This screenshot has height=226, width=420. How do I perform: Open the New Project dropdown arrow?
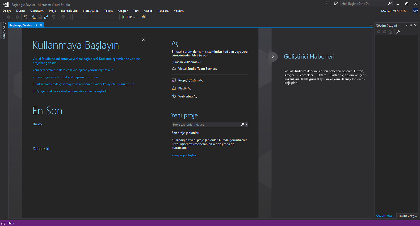[30, 17]
